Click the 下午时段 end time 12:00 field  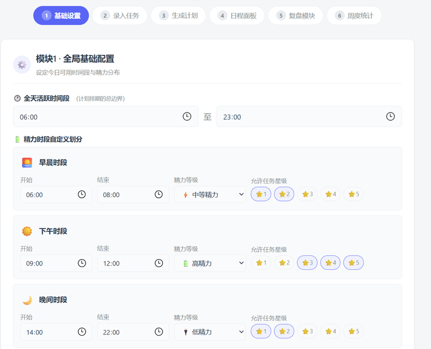[x=133, y=263]
